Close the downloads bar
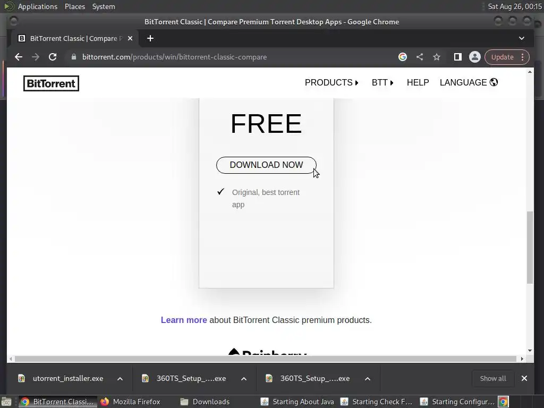 tap(524, 378)
